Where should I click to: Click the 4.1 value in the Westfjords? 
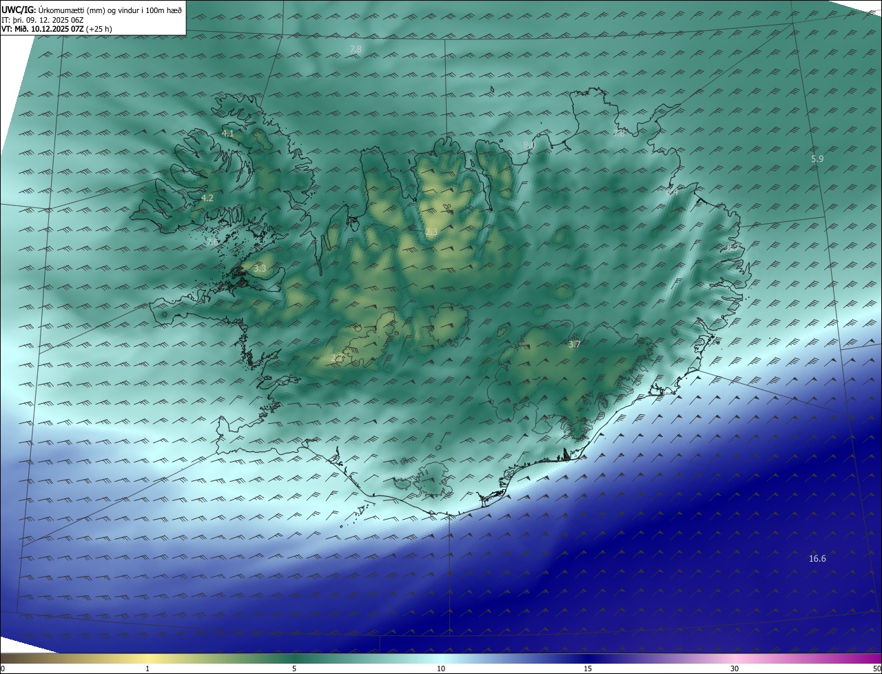pyautogui.click(x=227, y=133)
